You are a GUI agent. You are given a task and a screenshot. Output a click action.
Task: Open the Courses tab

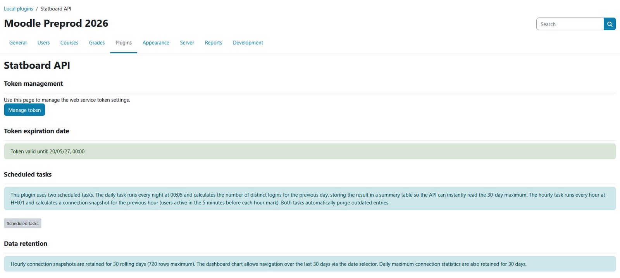[x=69, y=43]
